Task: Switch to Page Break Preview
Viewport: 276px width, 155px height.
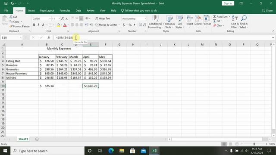Action: click(x=237, y=144)
